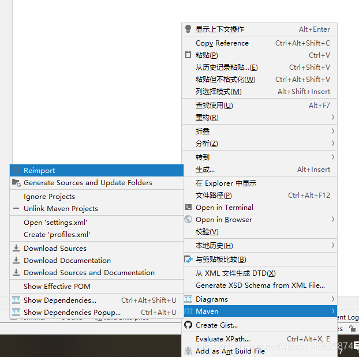
Task: Click the GitHub icon beside Create Gist
Action: point(188,325)
